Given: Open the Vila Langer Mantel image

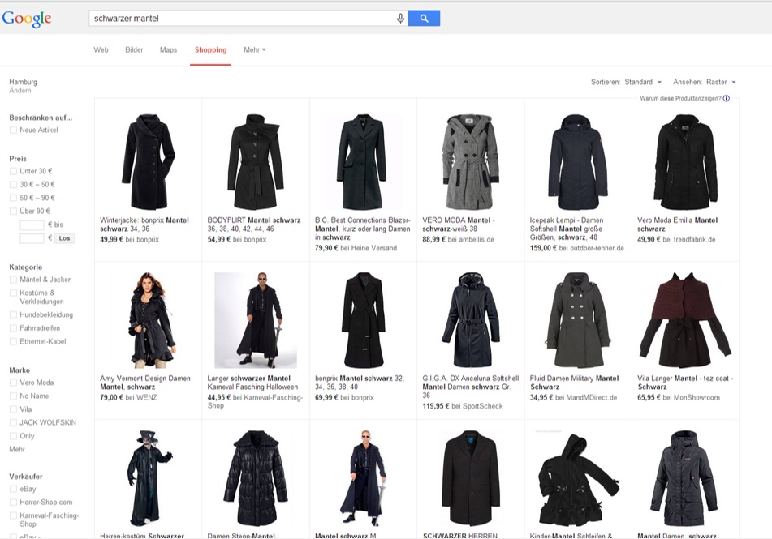Looking at the screenshot, I should (685, 320).
